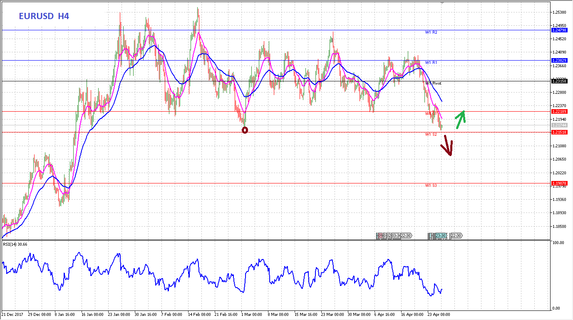
Task: Click the 21 Dec 2017 date label
Action: pyautogui.click(x=13, y=315)
